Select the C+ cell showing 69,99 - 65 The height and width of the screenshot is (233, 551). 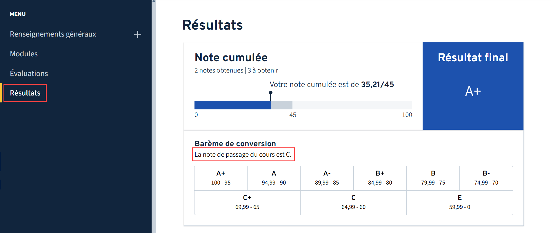click(247, 202)
